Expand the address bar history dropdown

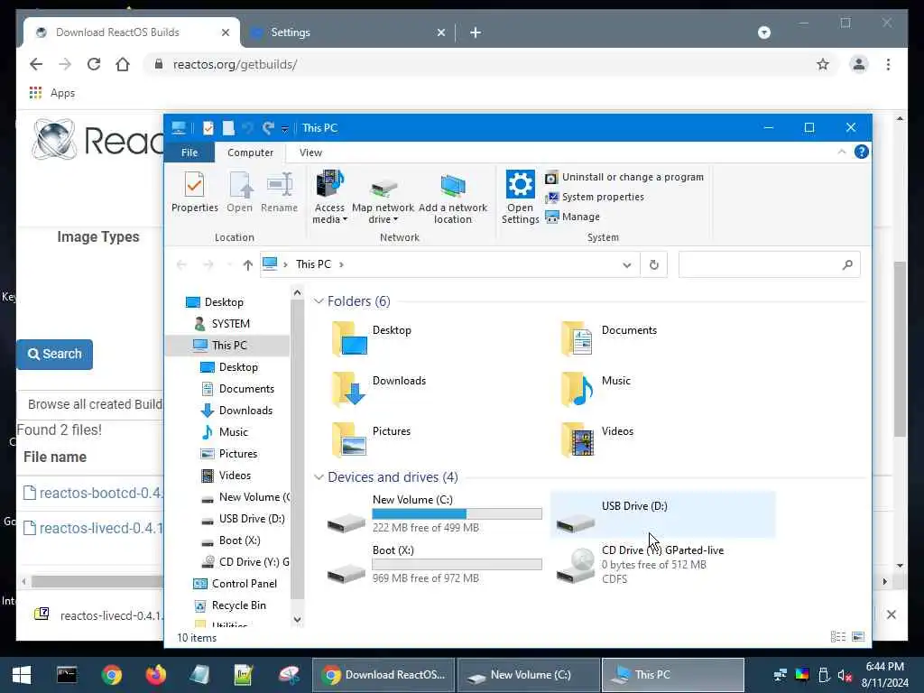point(626,264)
